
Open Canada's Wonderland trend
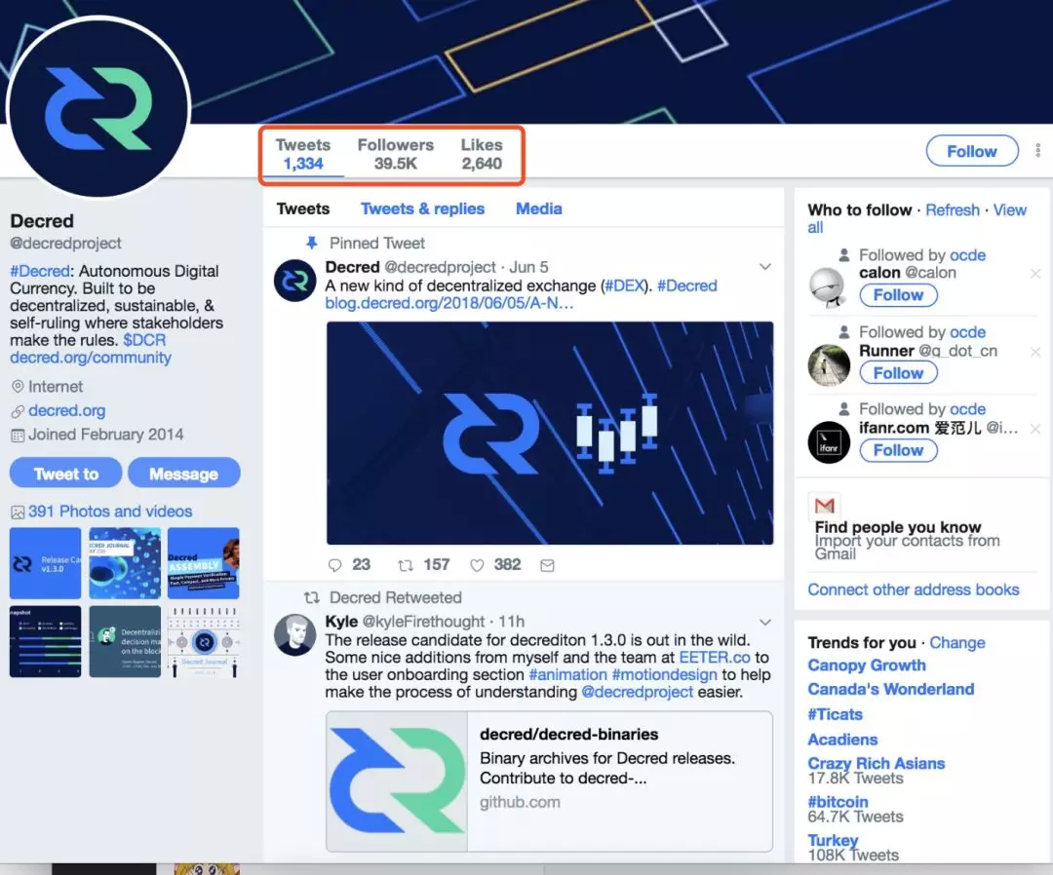tap(890, 689)
